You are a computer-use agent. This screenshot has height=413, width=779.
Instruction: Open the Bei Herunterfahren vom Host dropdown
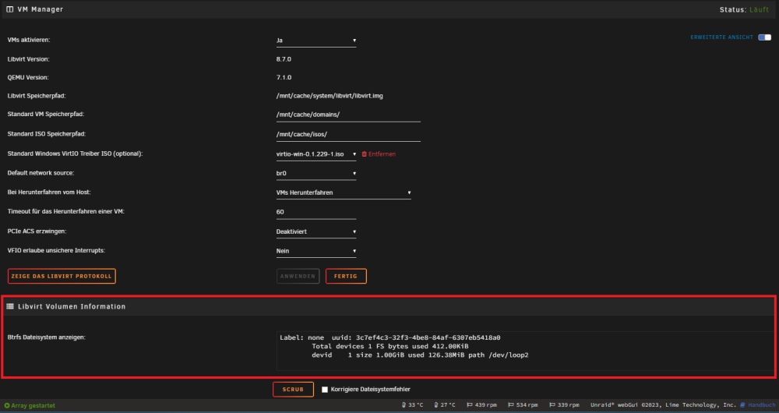[344, 192]
